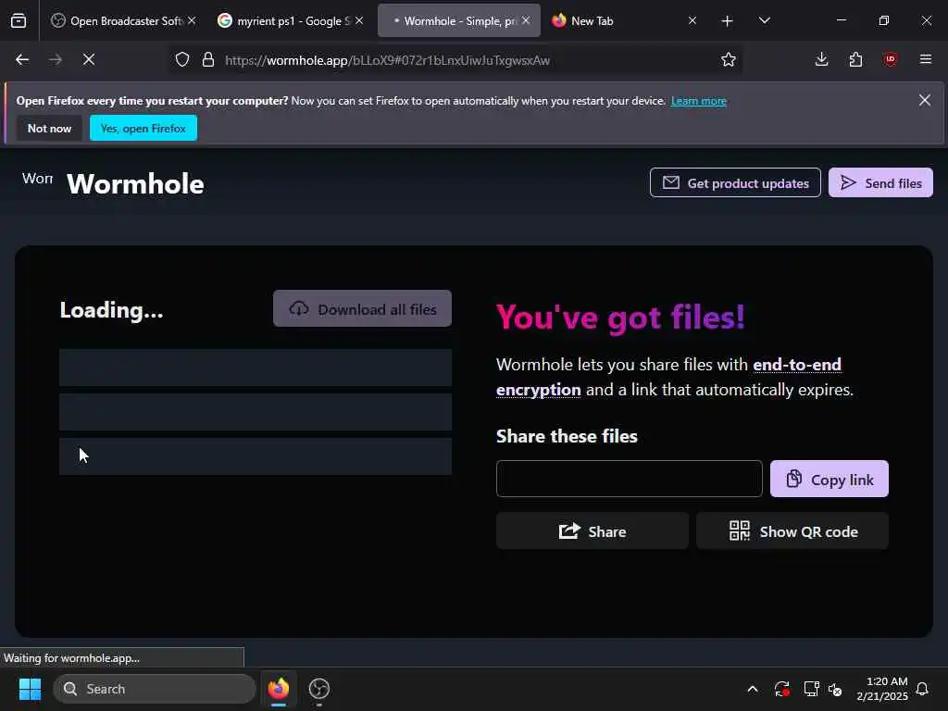Dismiss the Firefox startup notification bar

point(925,100)
